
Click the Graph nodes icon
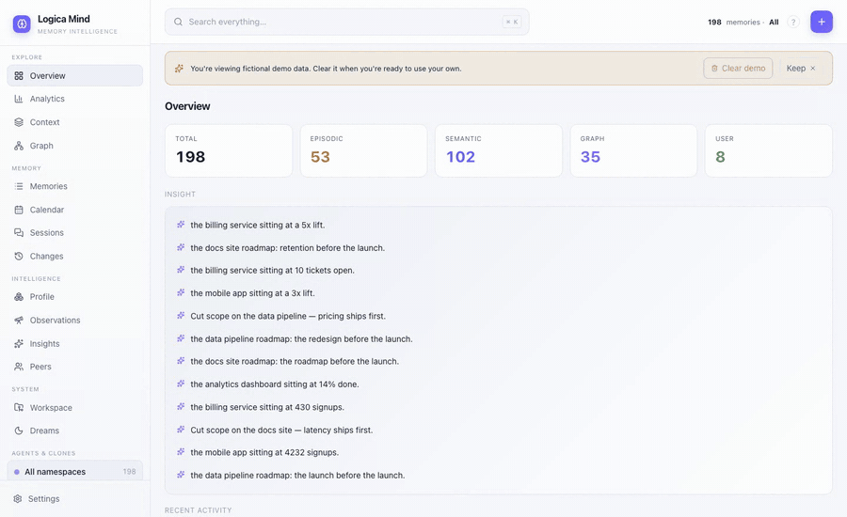(19, 146)
